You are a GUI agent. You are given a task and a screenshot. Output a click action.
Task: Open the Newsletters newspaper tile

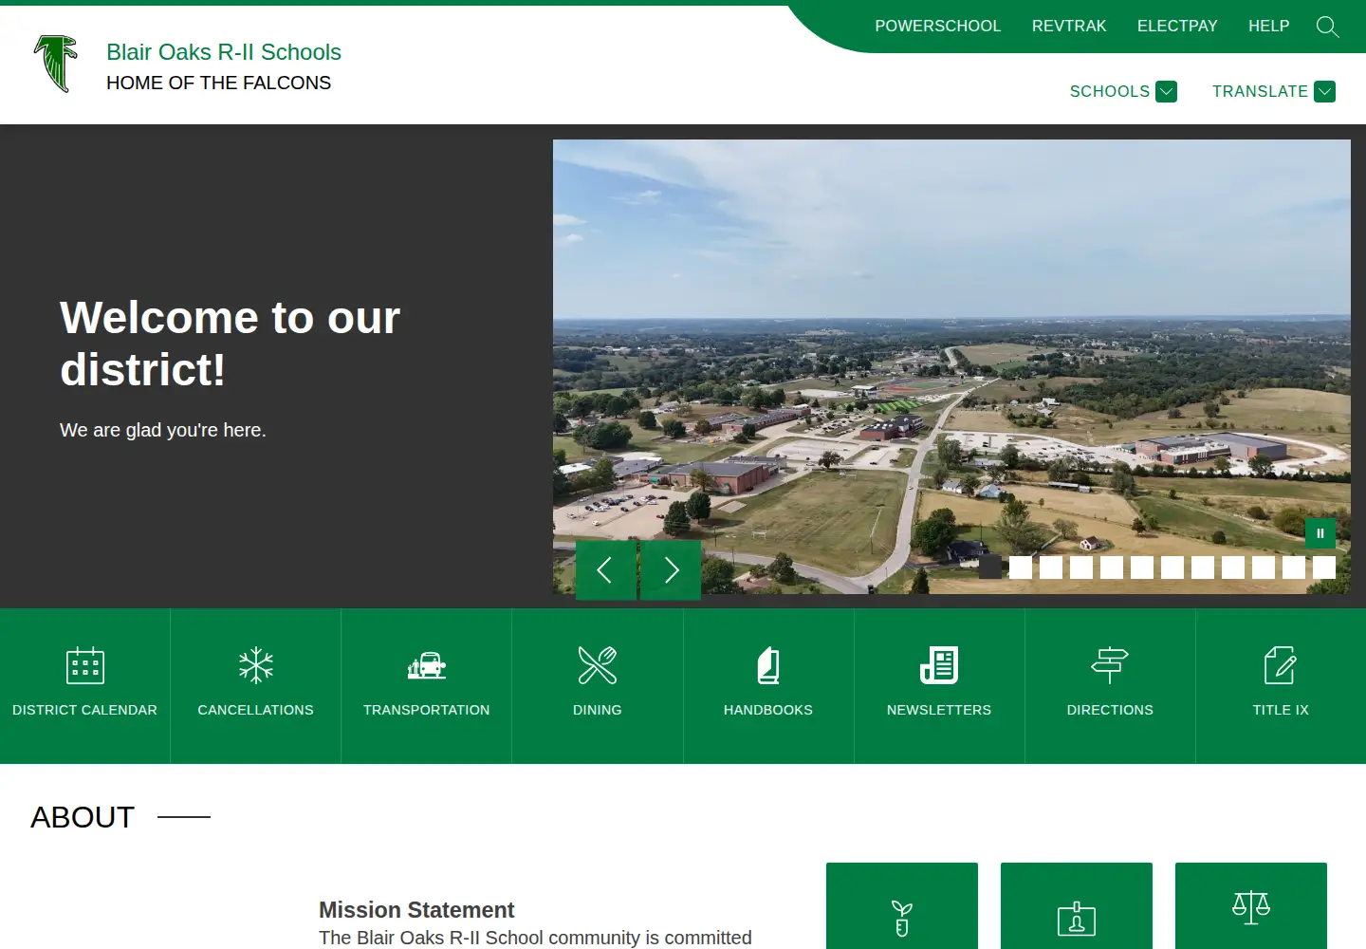point(939,685)
